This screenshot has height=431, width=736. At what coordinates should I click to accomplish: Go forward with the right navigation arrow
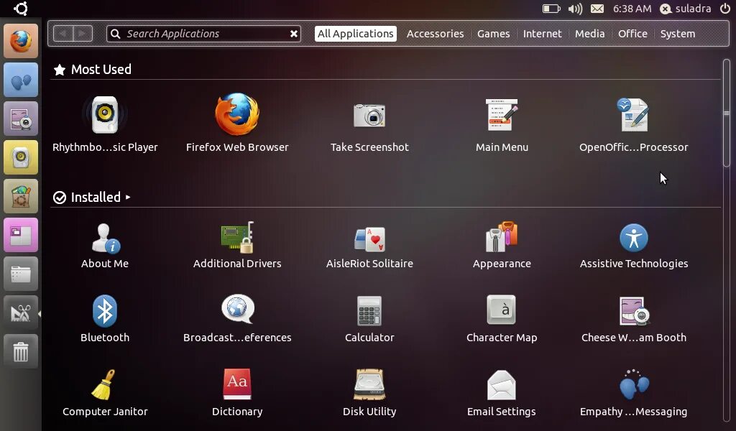83,34
